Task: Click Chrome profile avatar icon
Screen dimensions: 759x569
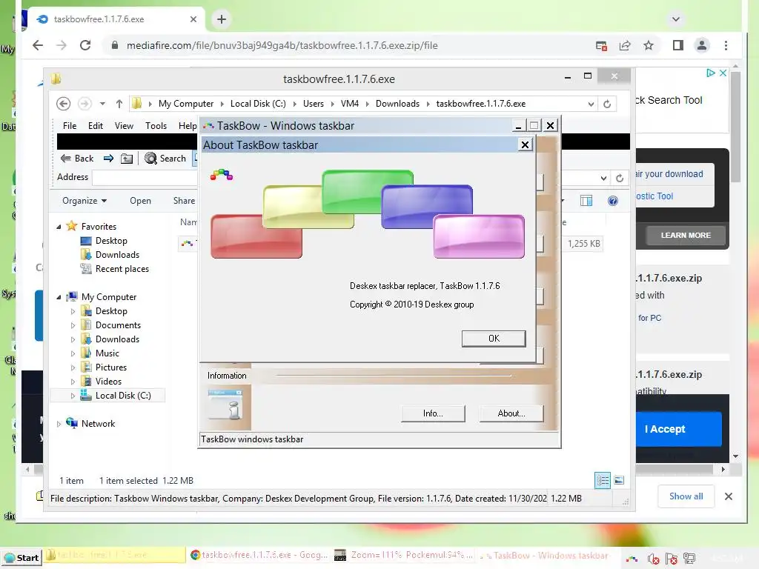Action: point(701,45)
